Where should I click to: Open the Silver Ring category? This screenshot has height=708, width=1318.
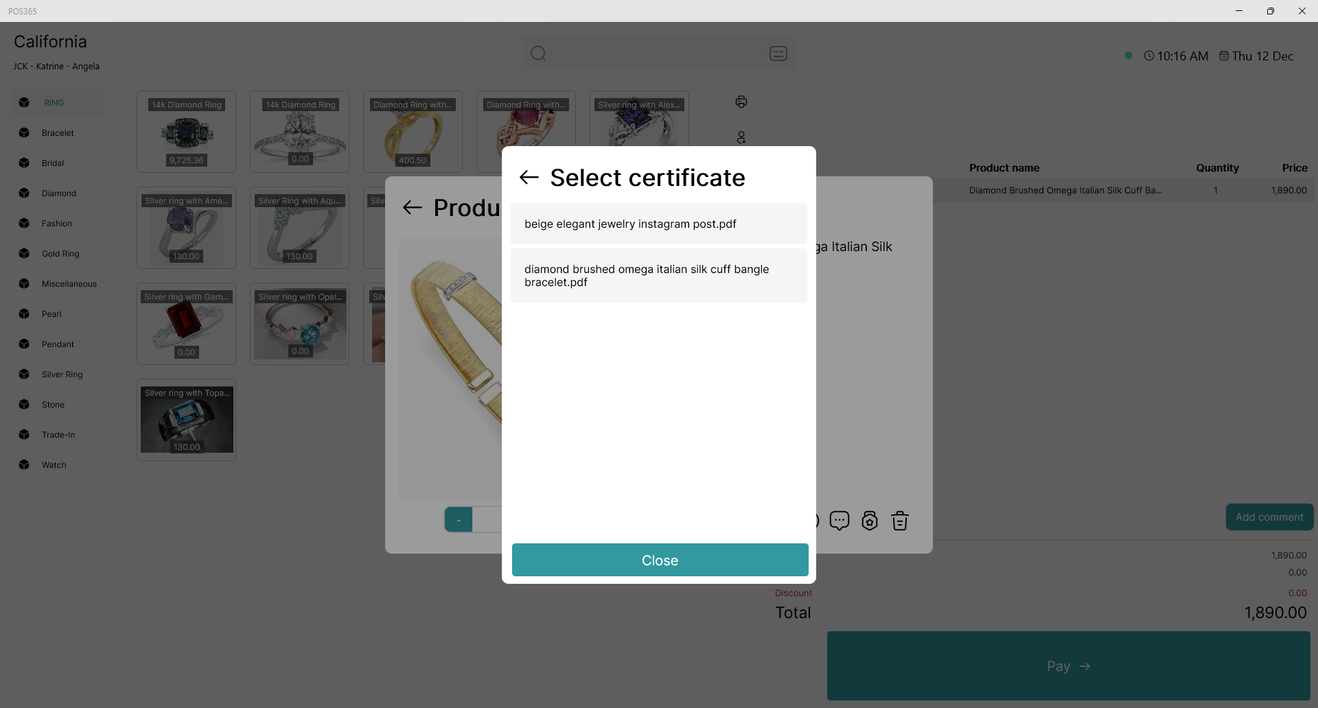(x=58, y=375)
